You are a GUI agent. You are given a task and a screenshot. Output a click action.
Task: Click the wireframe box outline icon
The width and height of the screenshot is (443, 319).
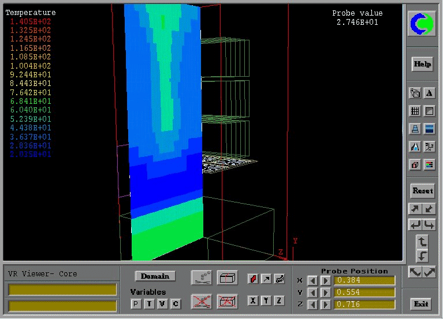point(226,278)
